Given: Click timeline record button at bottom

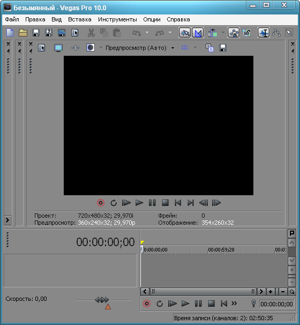Looking at the screenshot, I should coord(147,304).
